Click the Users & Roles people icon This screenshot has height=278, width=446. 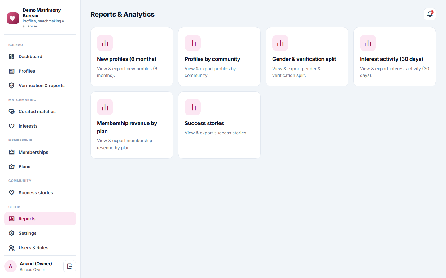pos(12,248)
